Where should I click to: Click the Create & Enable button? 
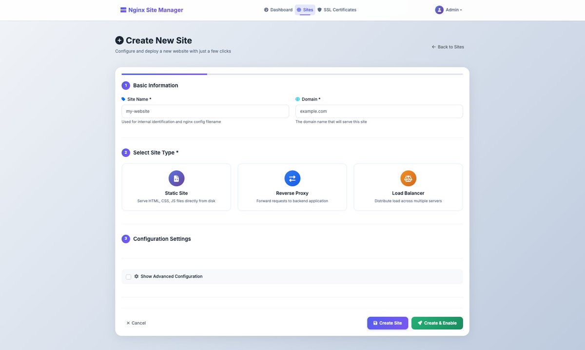click(437, 323)
